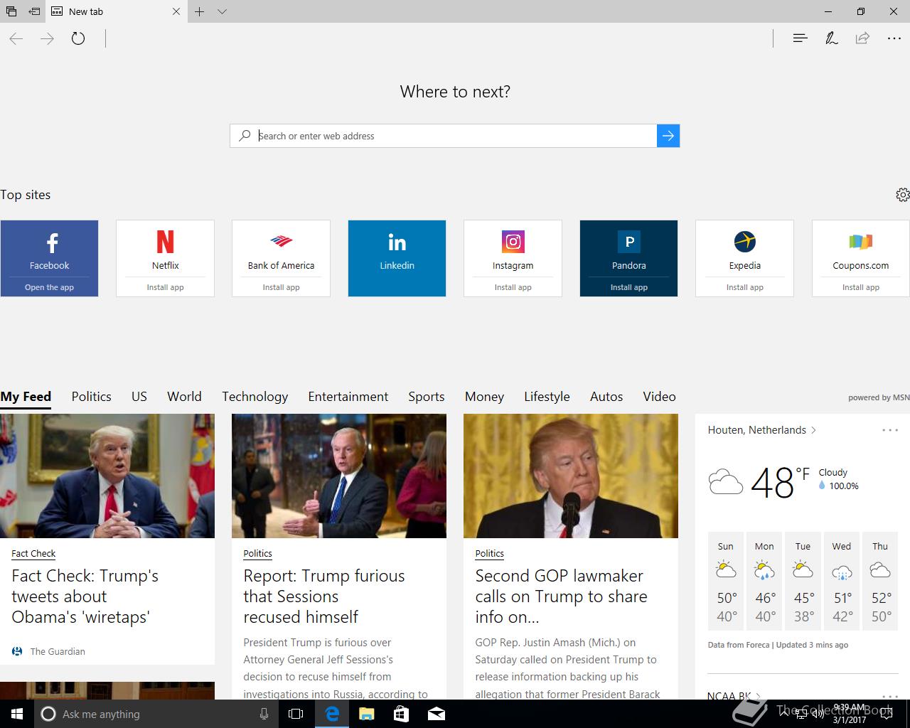Open the Facebook app link
The image size is (910, 728).
pyautogui.click(x=49, y=287)
